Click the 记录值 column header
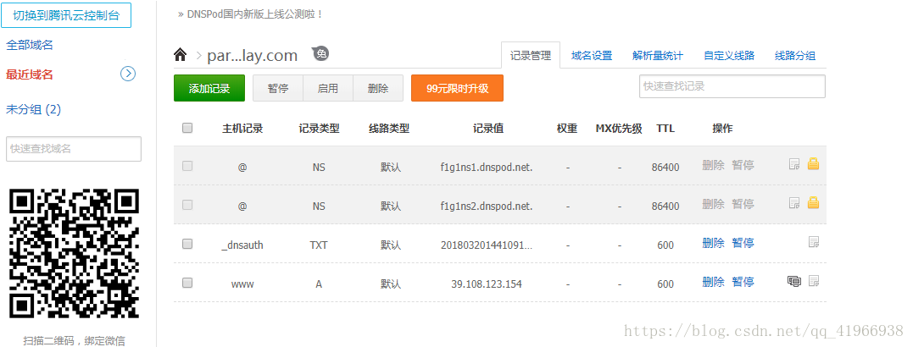Viewport: 913px width, 347px height. [488, 129]
